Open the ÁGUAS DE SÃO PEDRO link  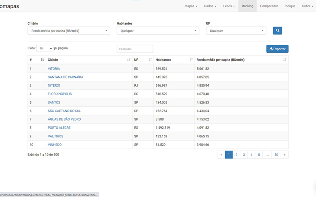(64, 119)
